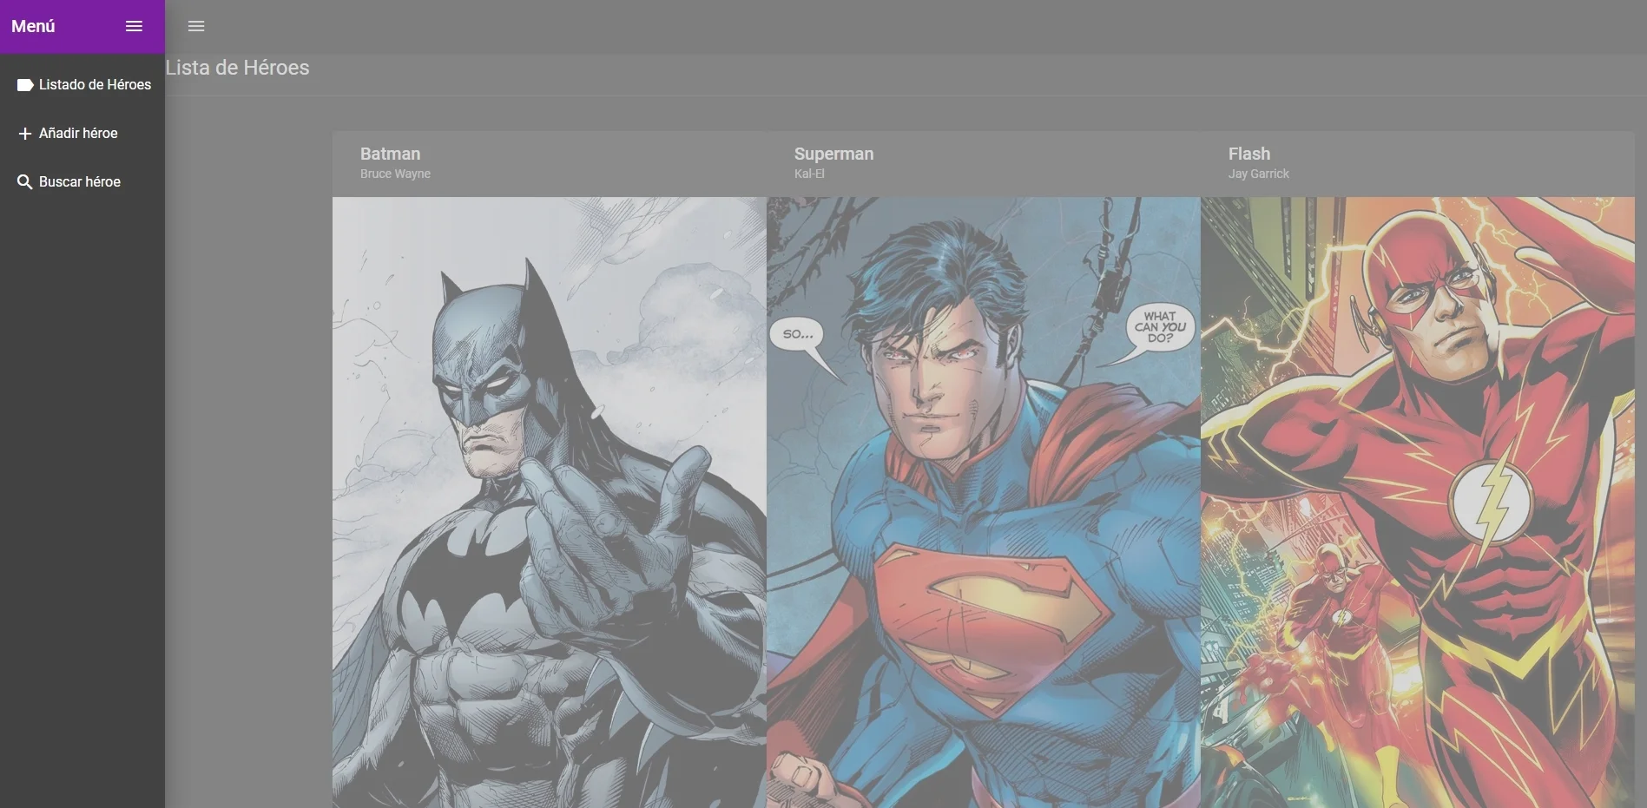Viewport: 1647px width, 808px height.
Task: Open Listado de Héroes menu entry
Action: (82, 85)
